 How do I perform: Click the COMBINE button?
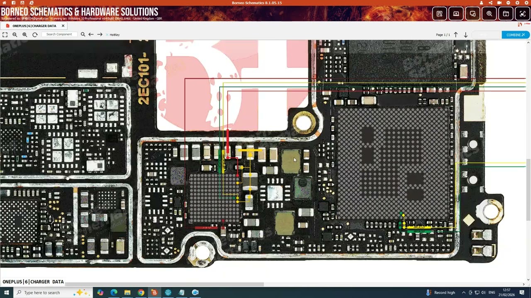pos(515,35)
